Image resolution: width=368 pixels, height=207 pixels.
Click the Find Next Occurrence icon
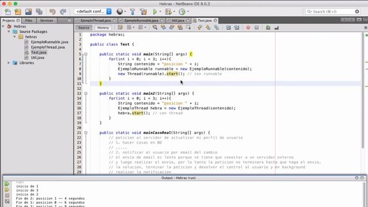coord(171,28)
